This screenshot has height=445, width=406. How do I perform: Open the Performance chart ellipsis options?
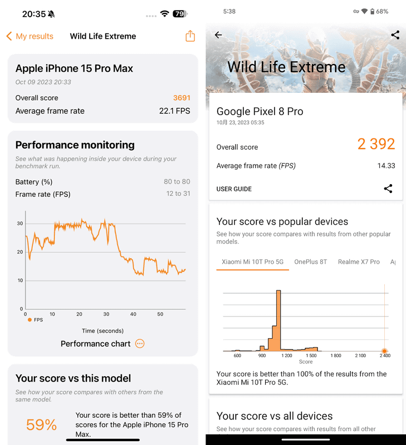pyautogui.click(x=139, y=344)
